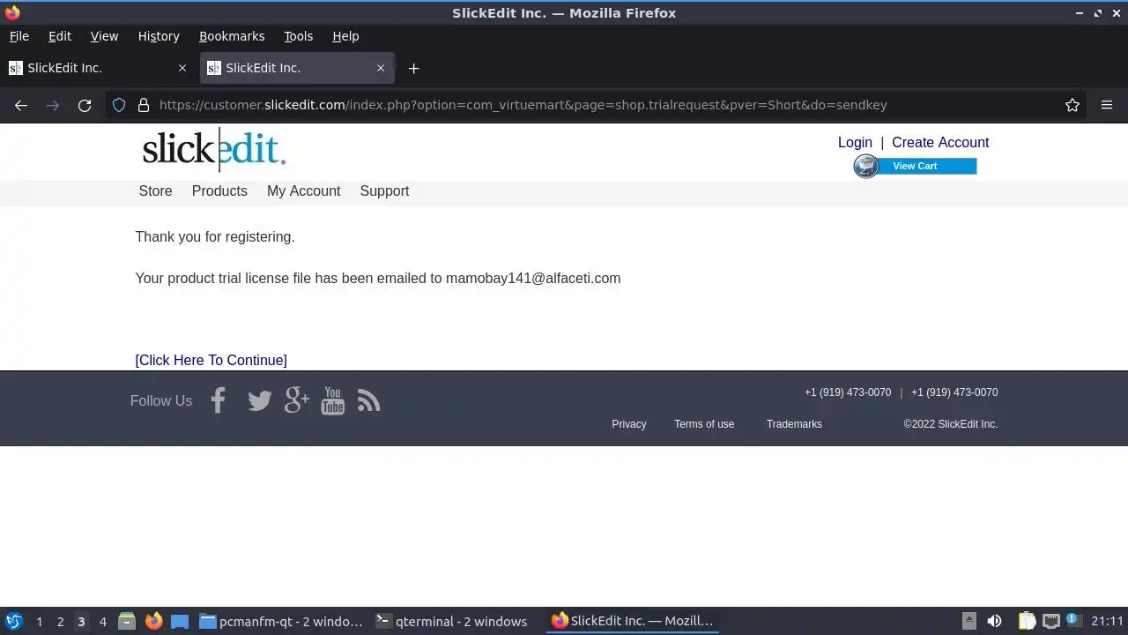
Task: Open the Edit menu
Action: [60, 36]
